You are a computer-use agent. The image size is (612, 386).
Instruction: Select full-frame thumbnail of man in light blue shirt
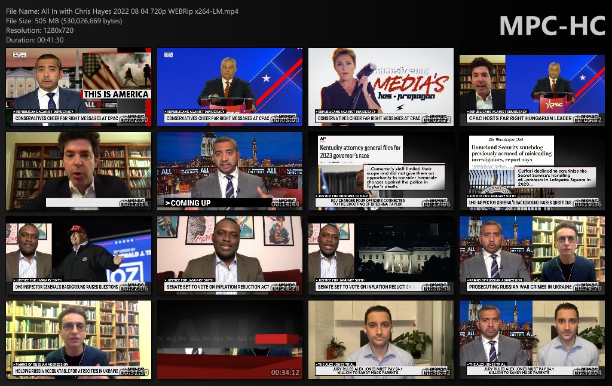pos(381,339)
